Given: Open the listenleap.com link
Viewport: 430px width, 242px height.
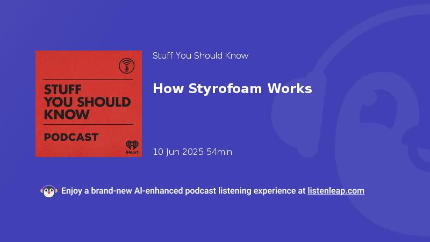Looking at the screenshot, I should point(336,191).
